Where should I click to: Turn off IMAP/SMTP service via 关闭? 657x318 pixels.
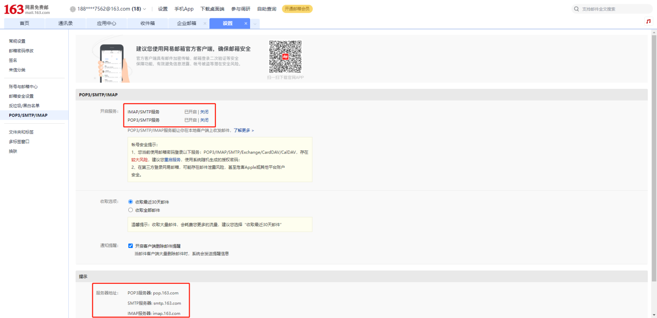pos(204,112)
